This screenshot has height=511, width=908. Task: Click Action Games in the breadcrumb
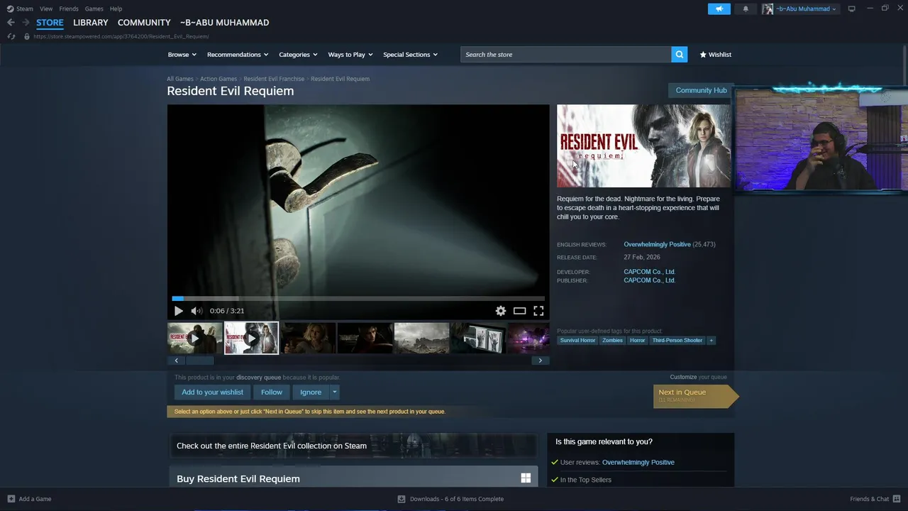218,79
